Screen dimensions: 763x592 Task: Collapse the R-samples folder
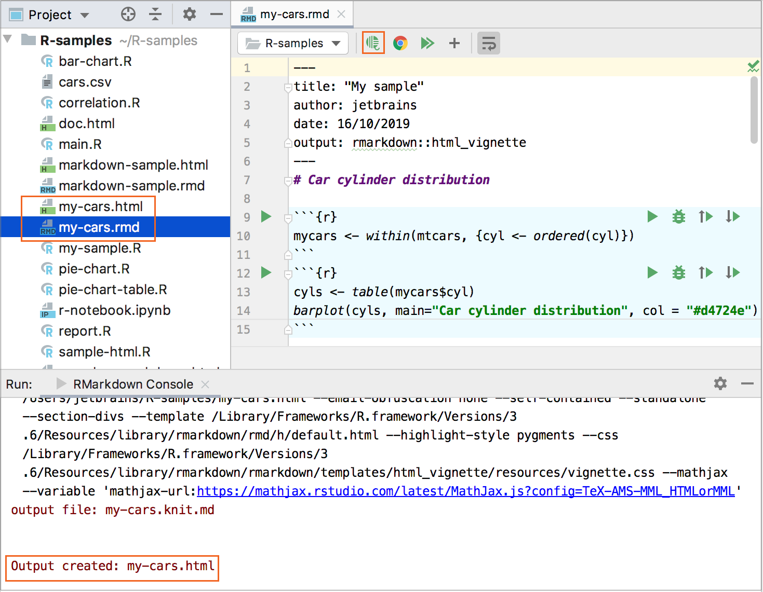[8, 40]
